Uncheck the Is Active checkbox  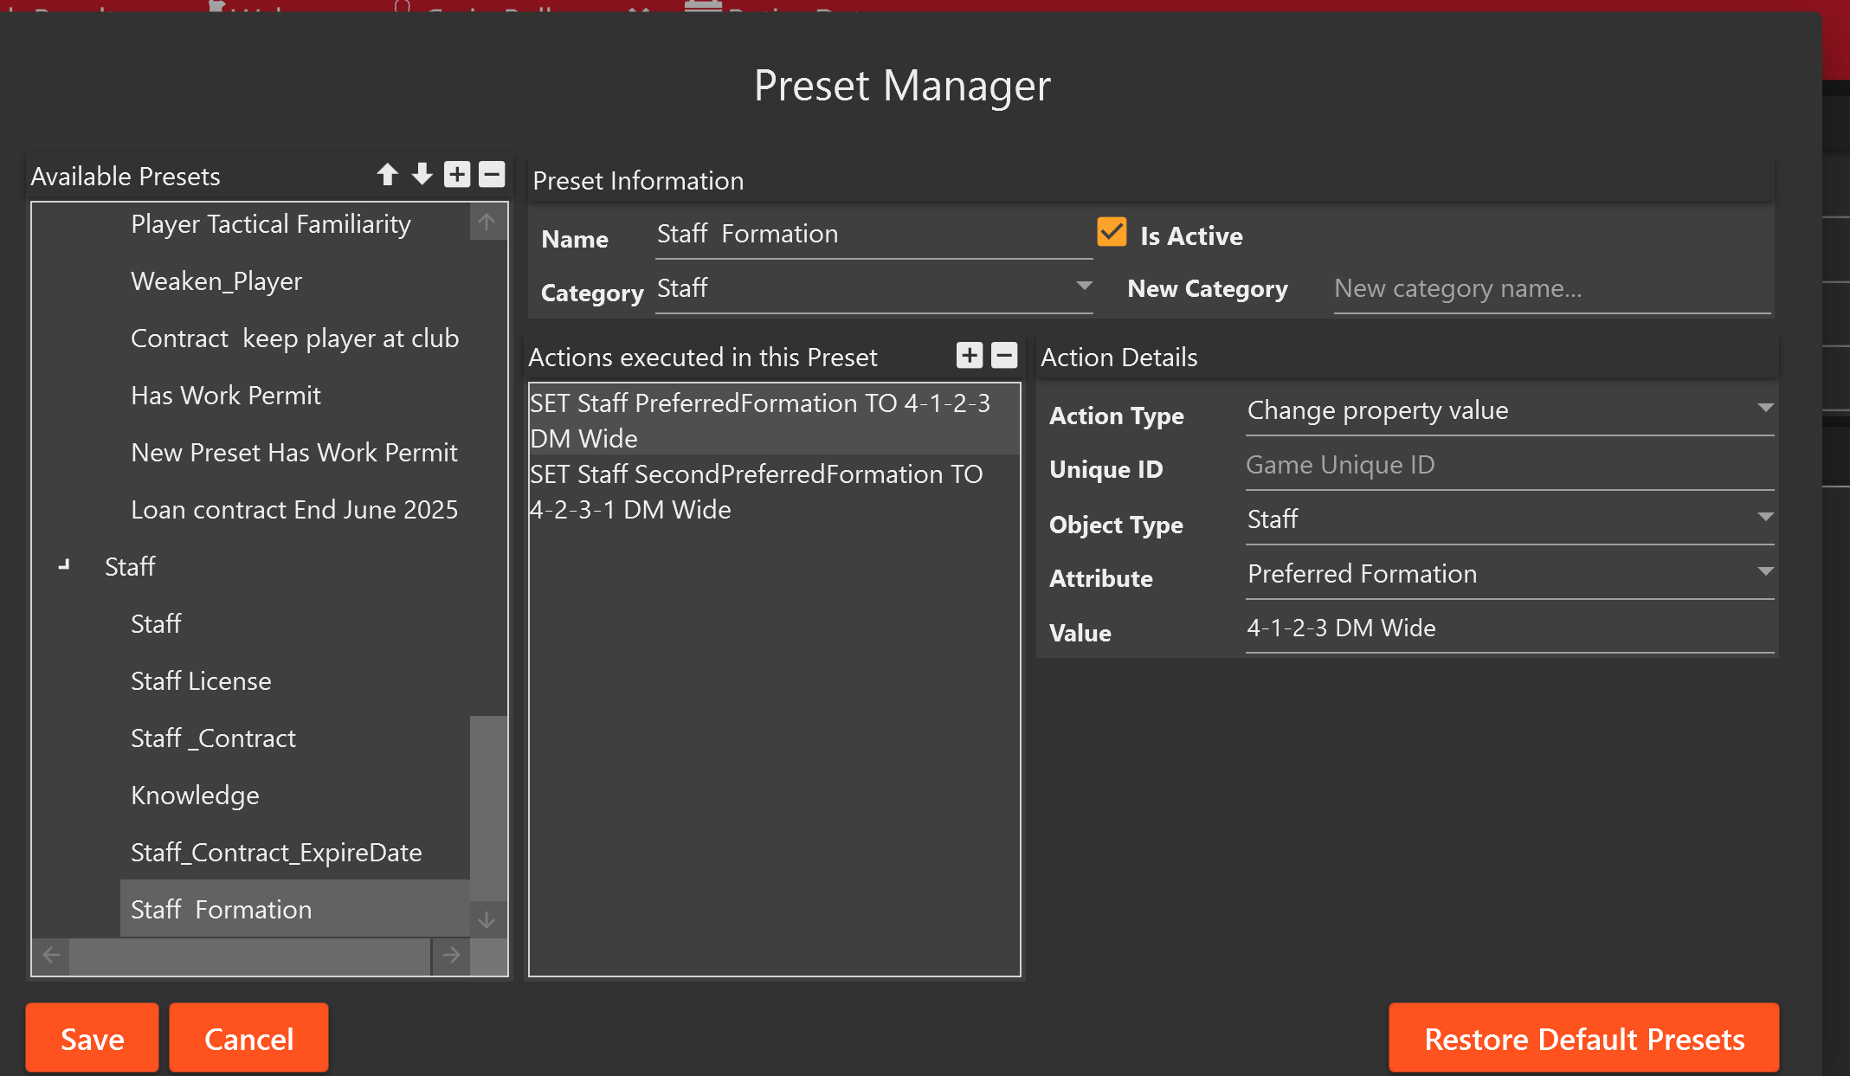[1112, 233]
